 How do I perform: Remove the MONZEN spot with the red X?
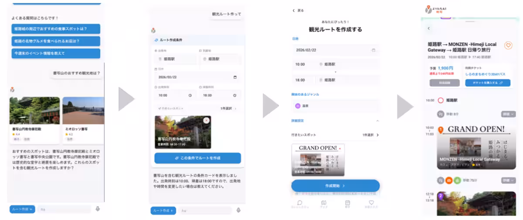(340, 148)
